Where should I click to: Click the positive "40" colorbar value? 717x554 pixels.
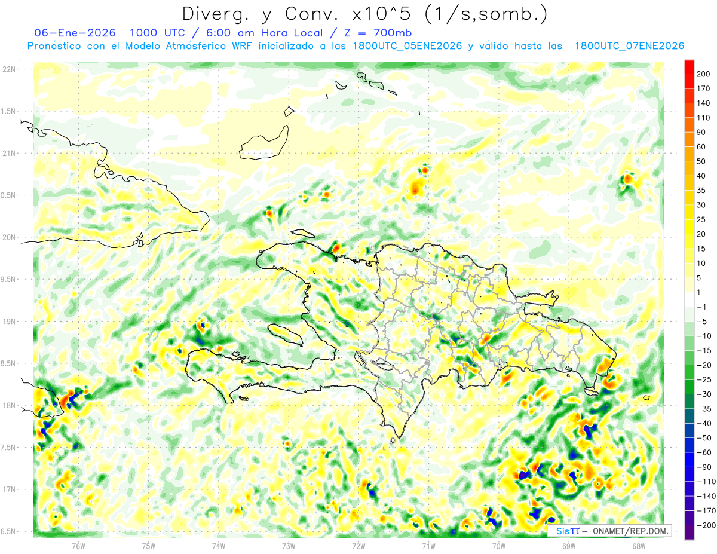coord(701,176)
